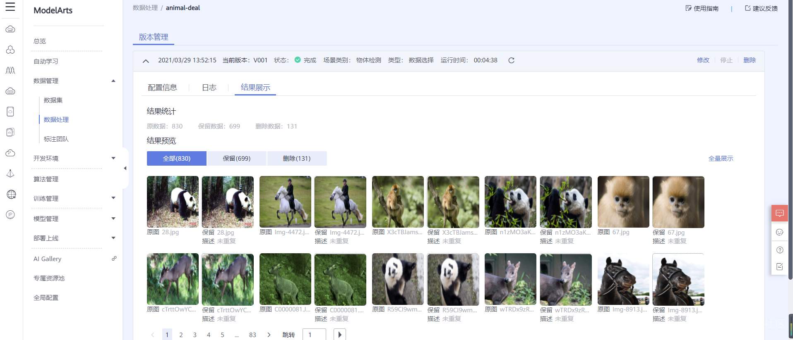Filter to 保留(699) retained images
The height and width of the screenshot is (340, 793).
[x=237, y=158]
